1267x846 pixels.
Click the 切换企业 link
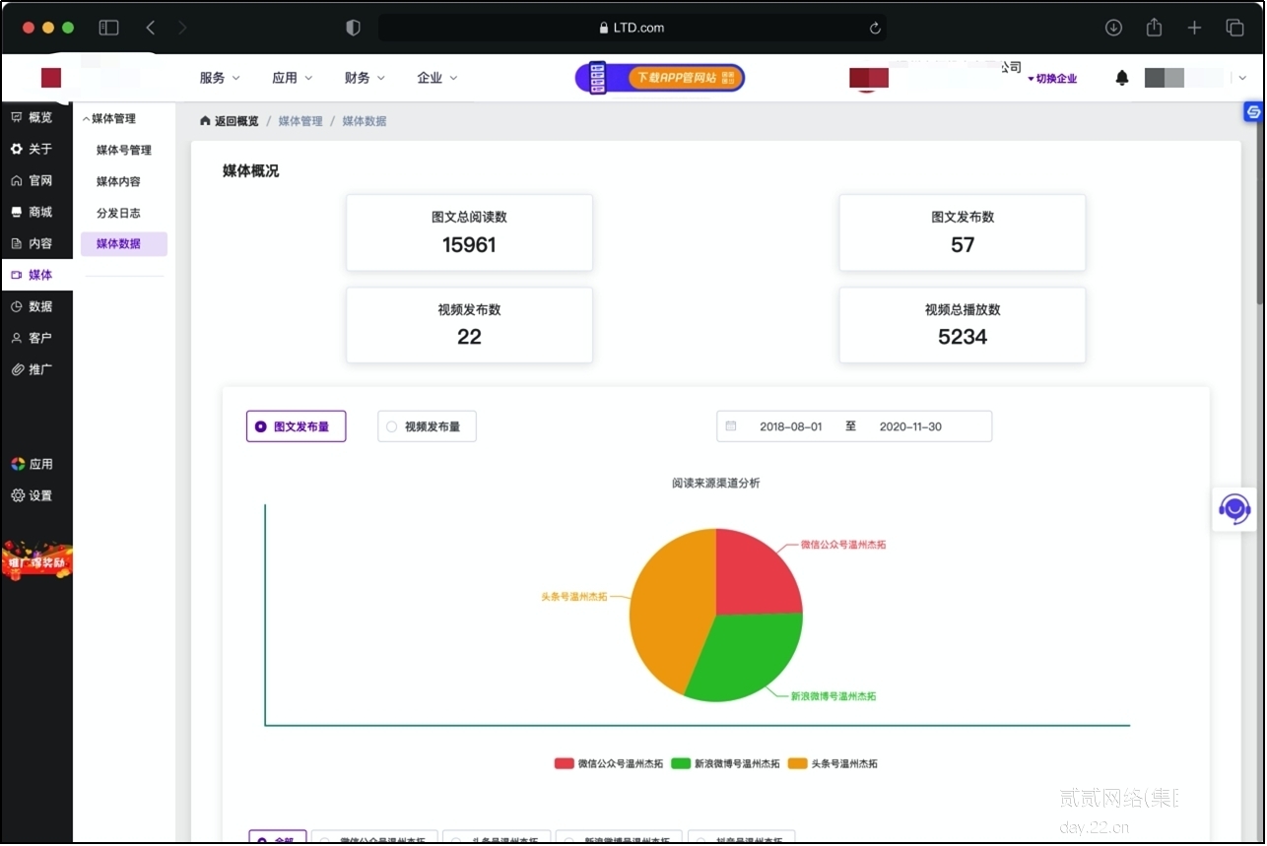tap(1052, 79)
